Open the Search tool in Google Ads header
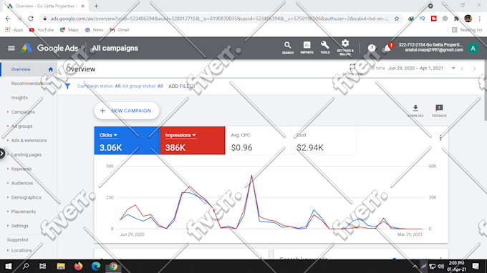Screen dimensions: 487x273 [x=288, y=48]
